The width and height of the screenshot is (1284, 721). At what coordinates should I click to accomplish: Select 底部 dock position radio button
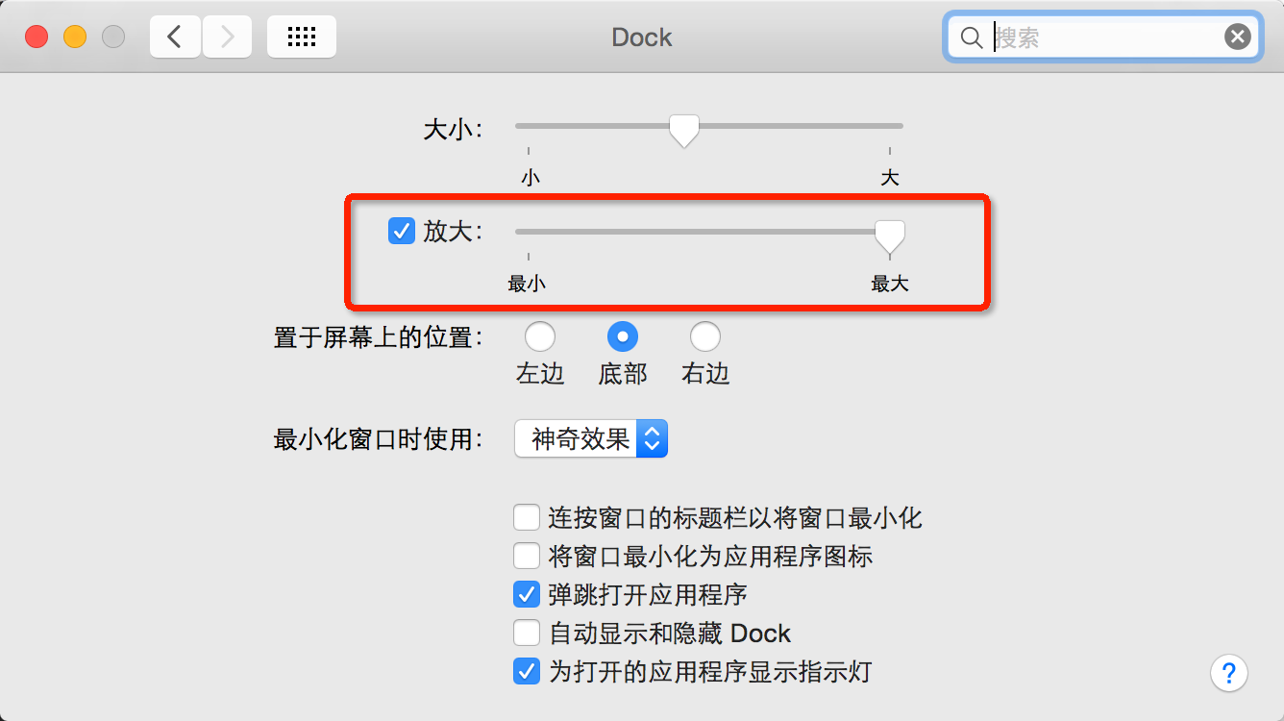coord(623,336)
